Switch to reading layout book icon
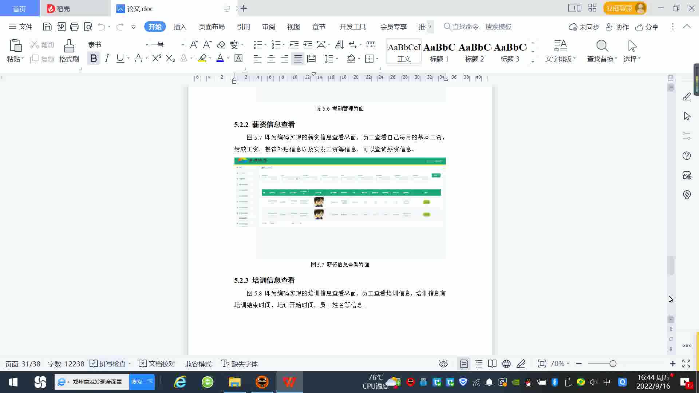The width and height of the screenshot is (699, 393). point(492,364)
